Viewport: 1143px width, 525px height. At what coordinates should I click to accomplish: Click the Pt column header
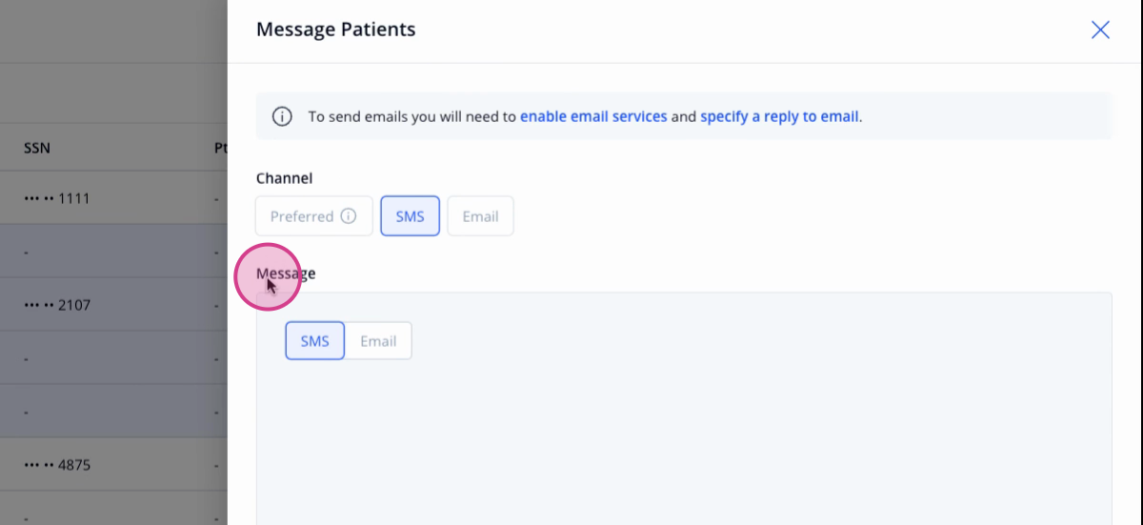click(221, 148)
